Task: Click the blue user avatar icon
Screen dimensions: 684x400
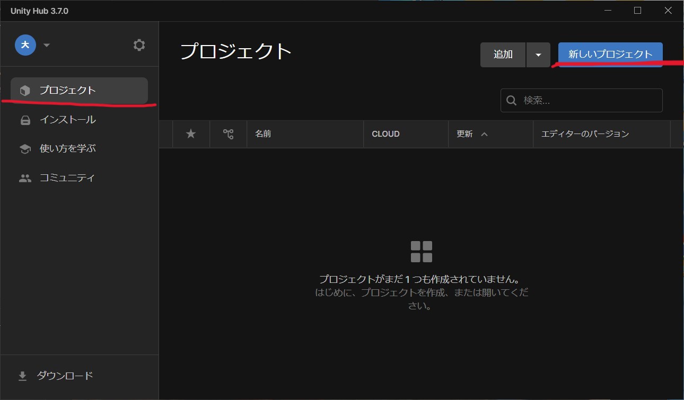Action: pyautogui.click(x=25, y=45)
